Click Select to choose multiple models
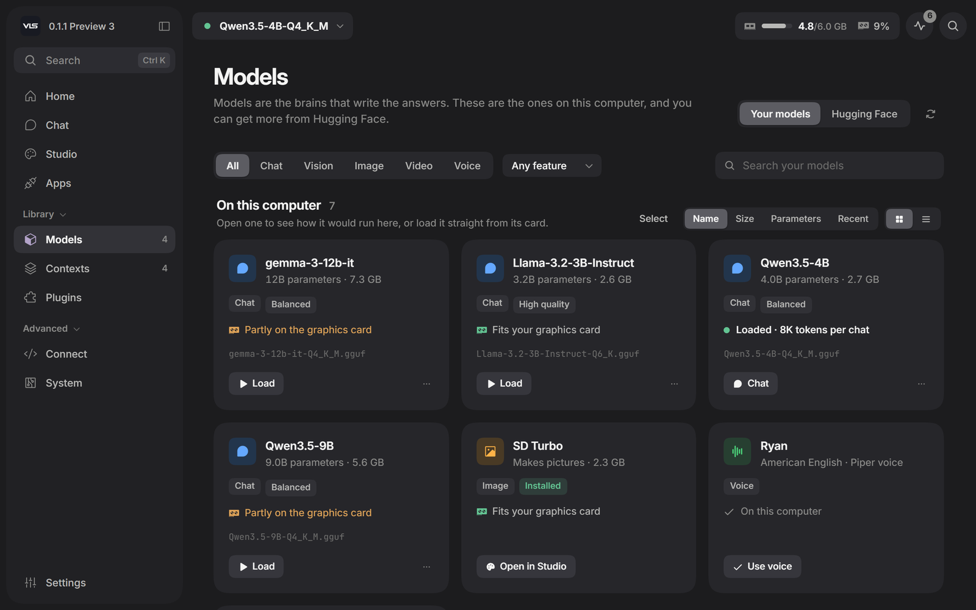976x610 pixels. point(653,219)
